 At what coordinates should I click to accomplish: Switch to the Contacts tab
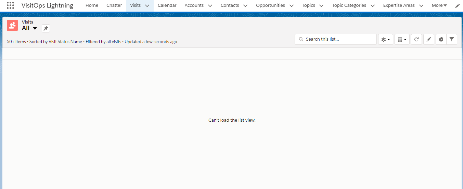tap(230, 5)
